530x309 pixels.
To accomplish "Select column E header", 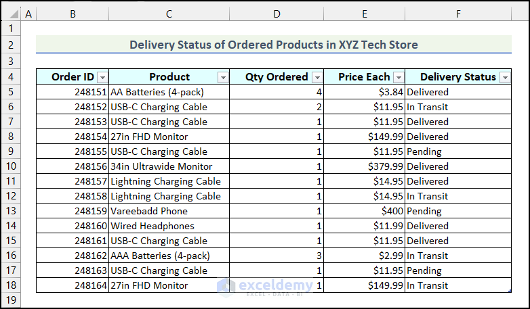I will [x=365, y=14].
